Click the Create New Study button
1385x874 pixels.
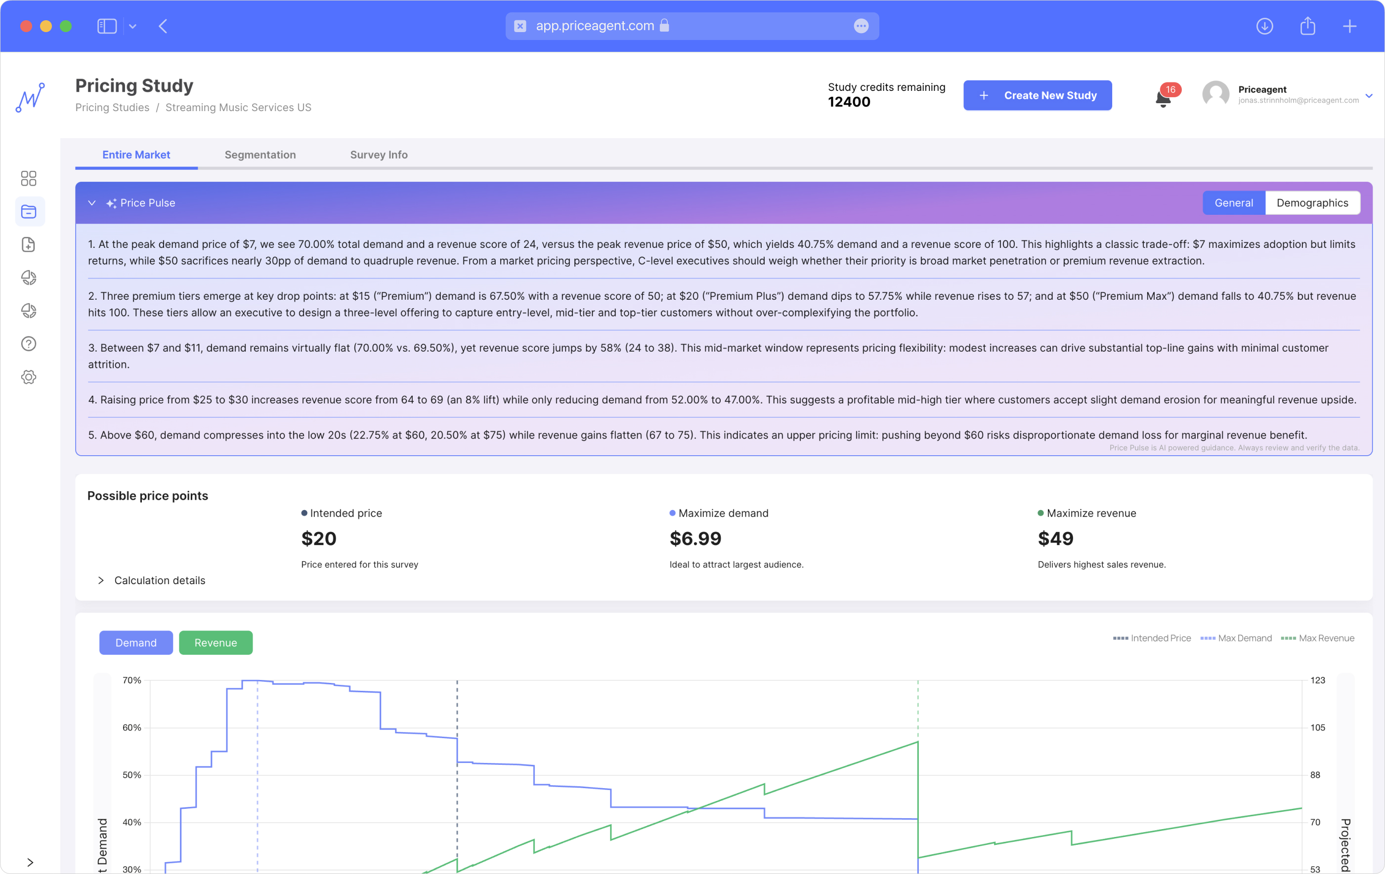tap(1037, 95)
